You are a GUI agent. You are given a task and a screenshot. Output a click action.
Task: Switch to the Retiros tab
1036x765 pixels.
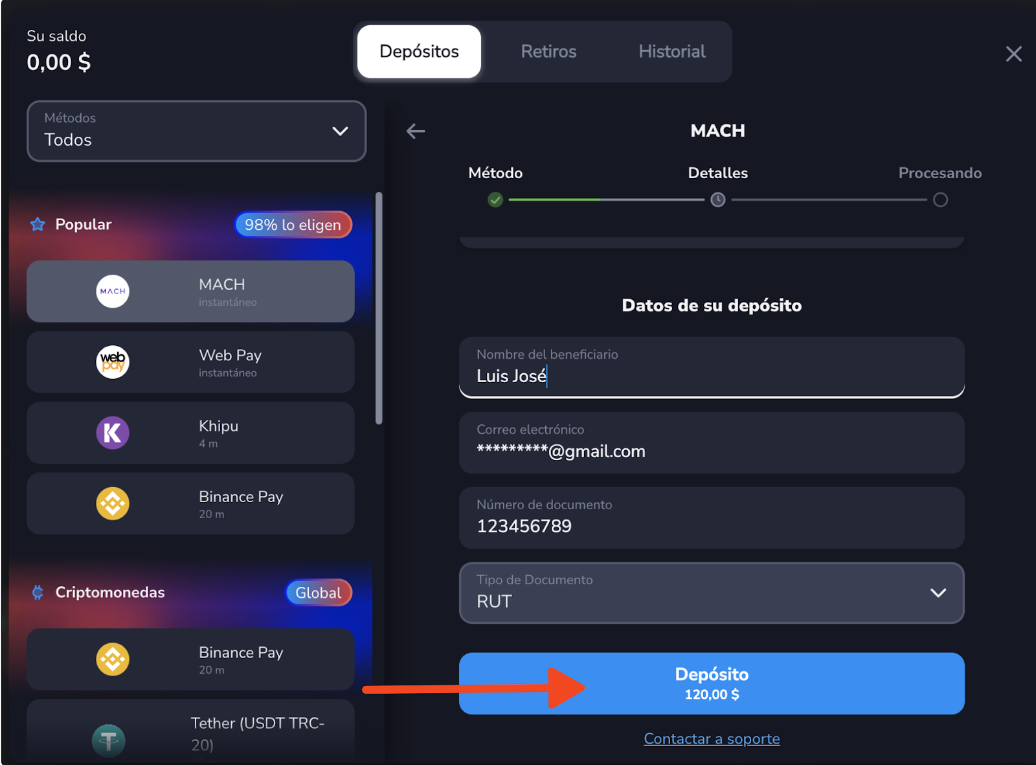[x=548, y=52]
